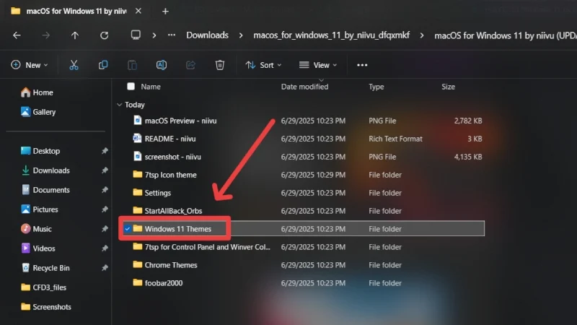Close the macOS for Windows 11 tab
The width and height of the screenshot is (577, 325).
[x=138, y=11]
